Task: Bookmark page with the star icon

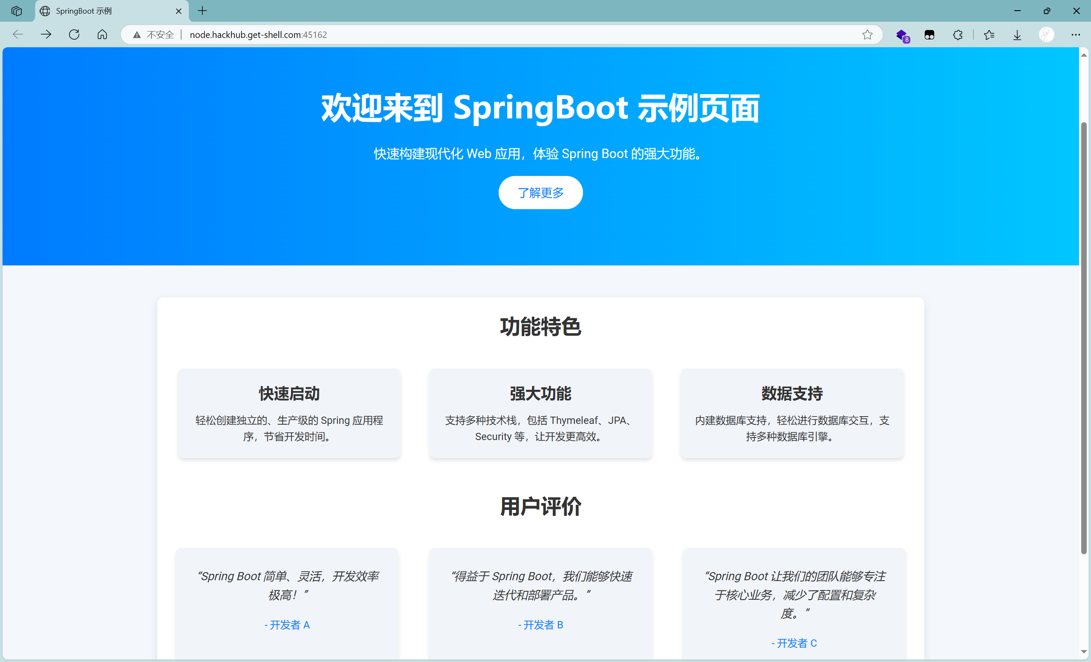Action: pos(867,35)
